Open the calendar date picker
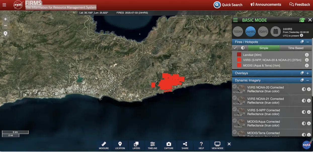Screen dimensions: 313x152 [x=276, y=32]
